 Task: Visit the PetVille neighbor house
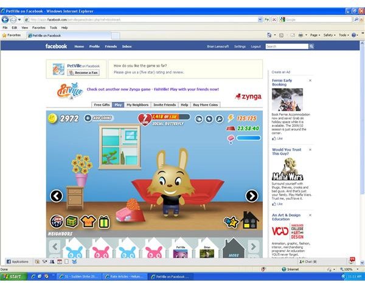coord(181,248)
